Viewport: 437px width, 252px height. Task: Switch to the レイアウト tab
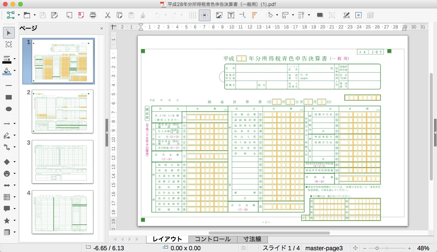(167, 239)
